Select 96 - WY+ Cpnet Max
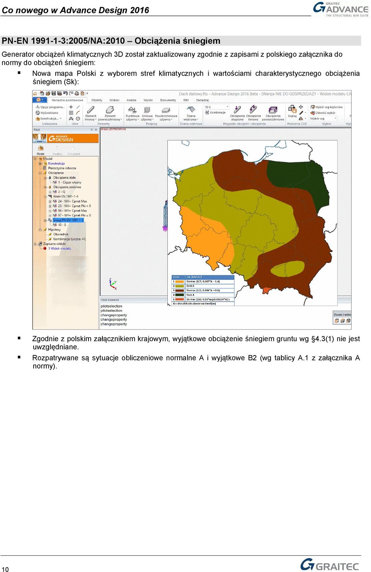Screen dimensions: 371x572 coord(72,211)
